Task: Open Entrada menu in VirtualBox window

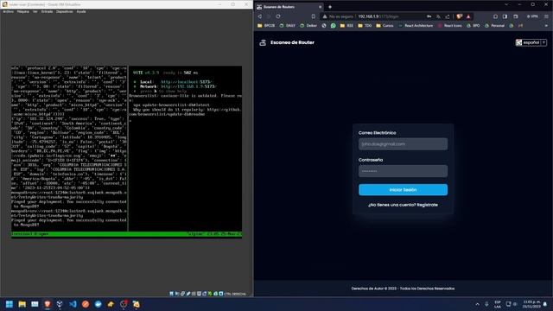Action: tap(47, 11)
